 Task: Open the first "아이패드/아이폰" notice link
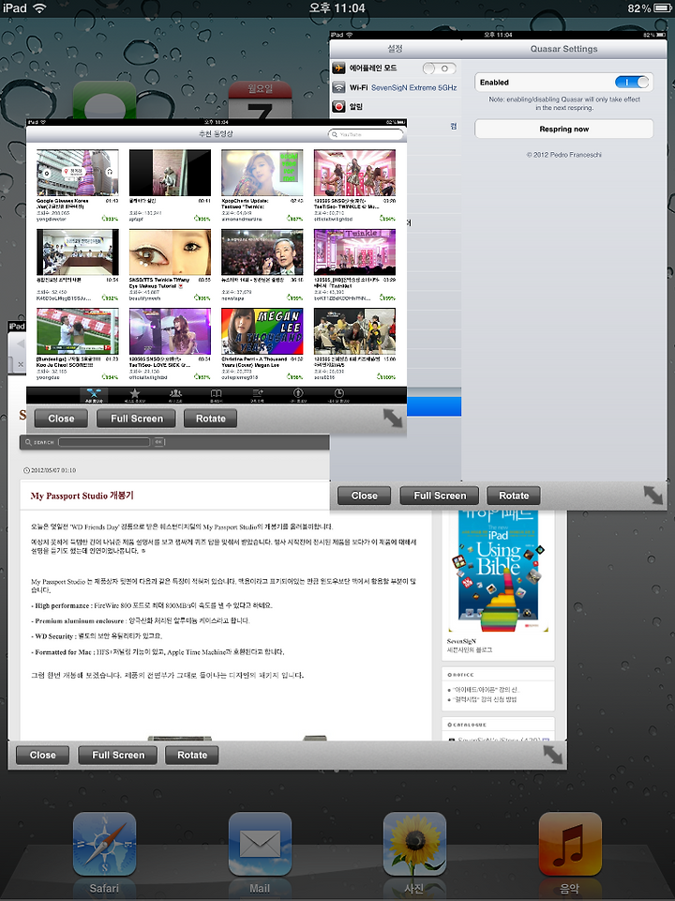(487, 689)
